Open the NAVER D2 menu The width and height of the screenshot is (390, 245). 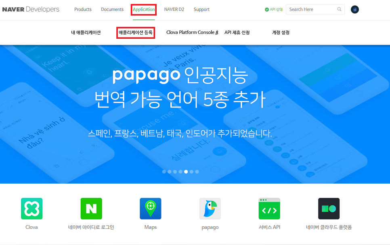[x=174, y=9]
